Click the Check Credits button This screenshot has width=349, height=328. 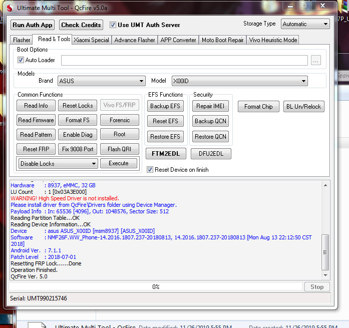tap(81, 25)
